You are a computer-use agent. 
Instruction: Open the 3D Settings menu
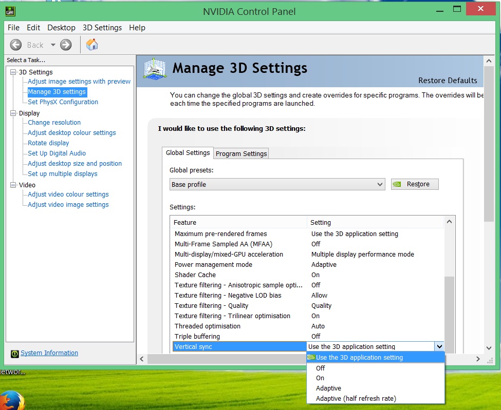102,28
